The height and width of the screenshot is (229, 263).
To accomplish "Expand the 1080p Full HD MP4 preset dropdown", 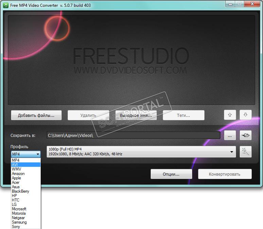I will pyautogui.click(x=141, y=152).
